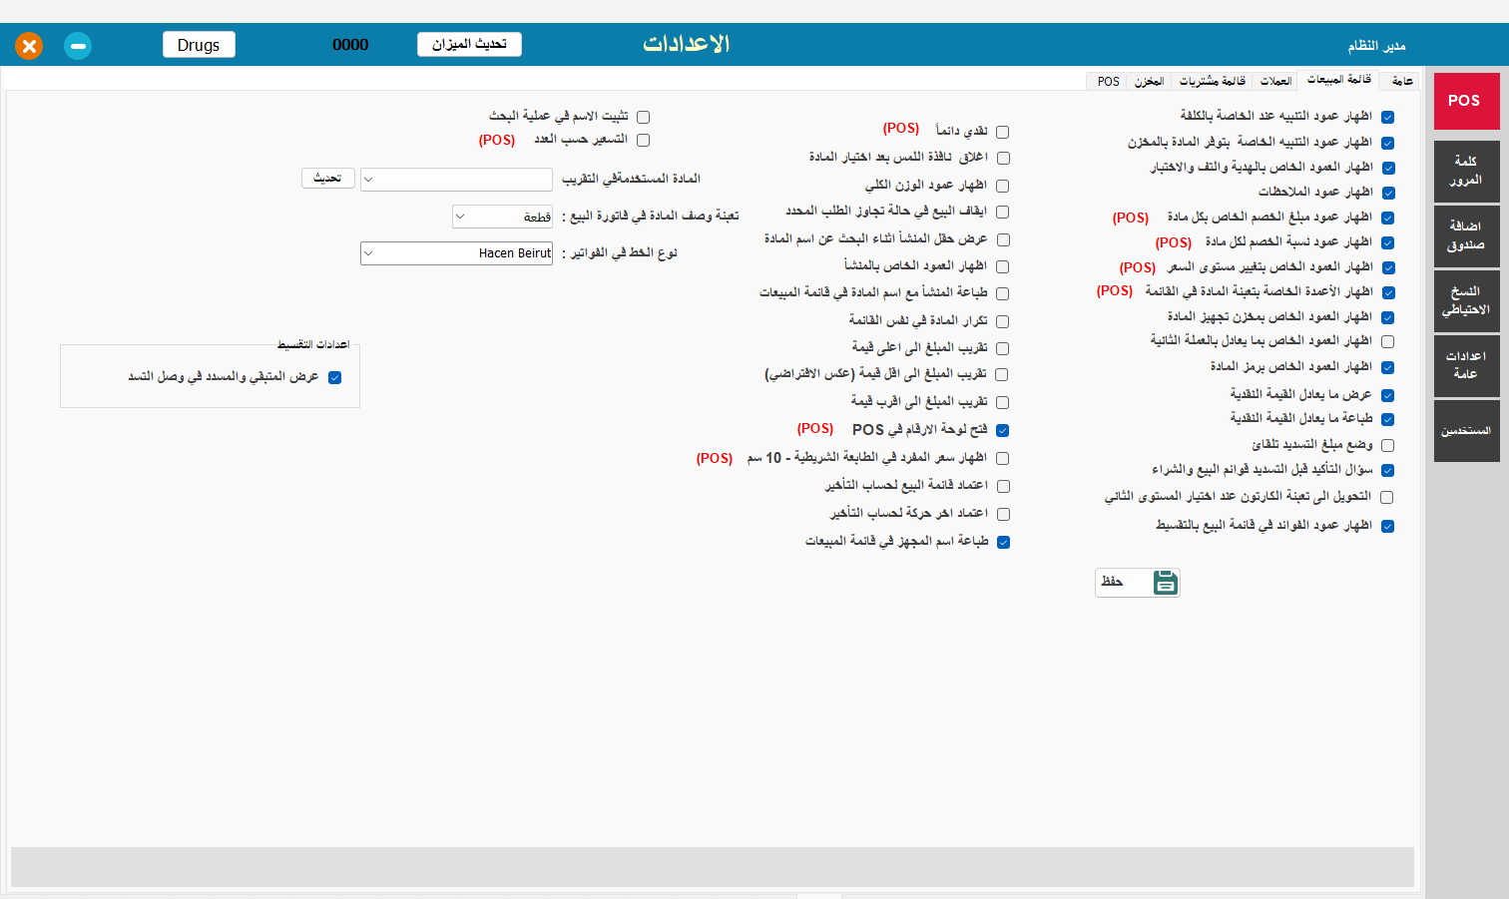Toggle العمود الخاص بتغيير مستوى السعر
1509x899 pixels.
(1387, 267)
